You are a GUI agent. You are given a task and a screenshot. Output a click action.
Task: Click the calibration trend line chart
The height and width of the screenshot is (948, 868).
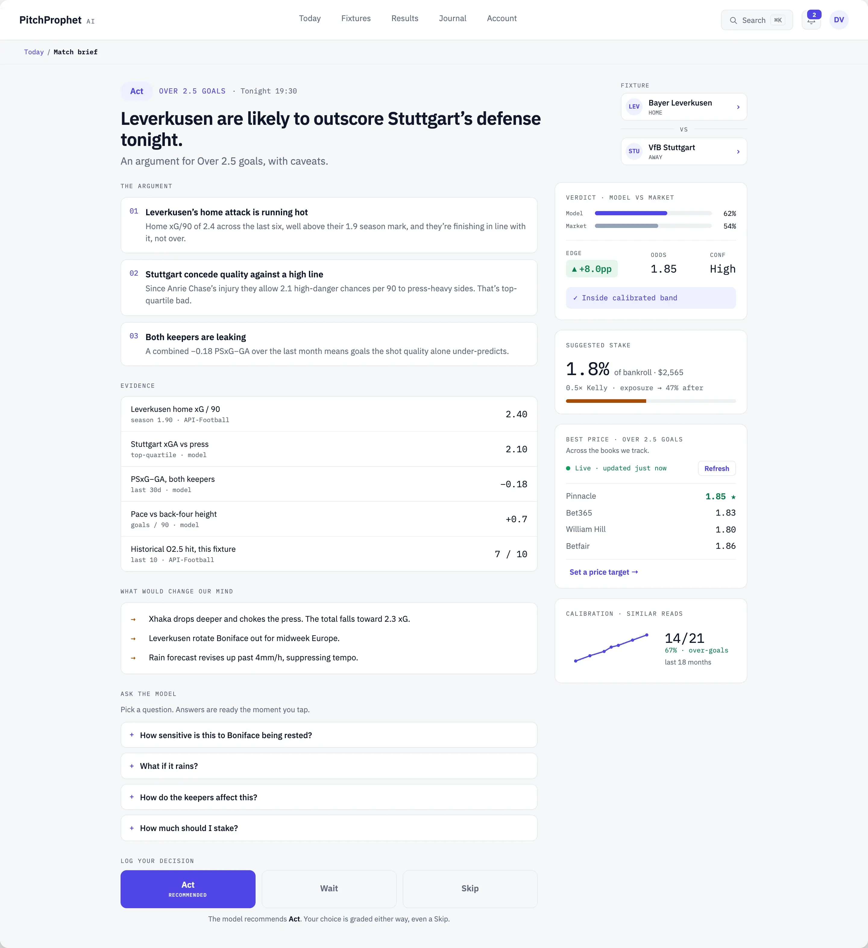pos(612,648)
